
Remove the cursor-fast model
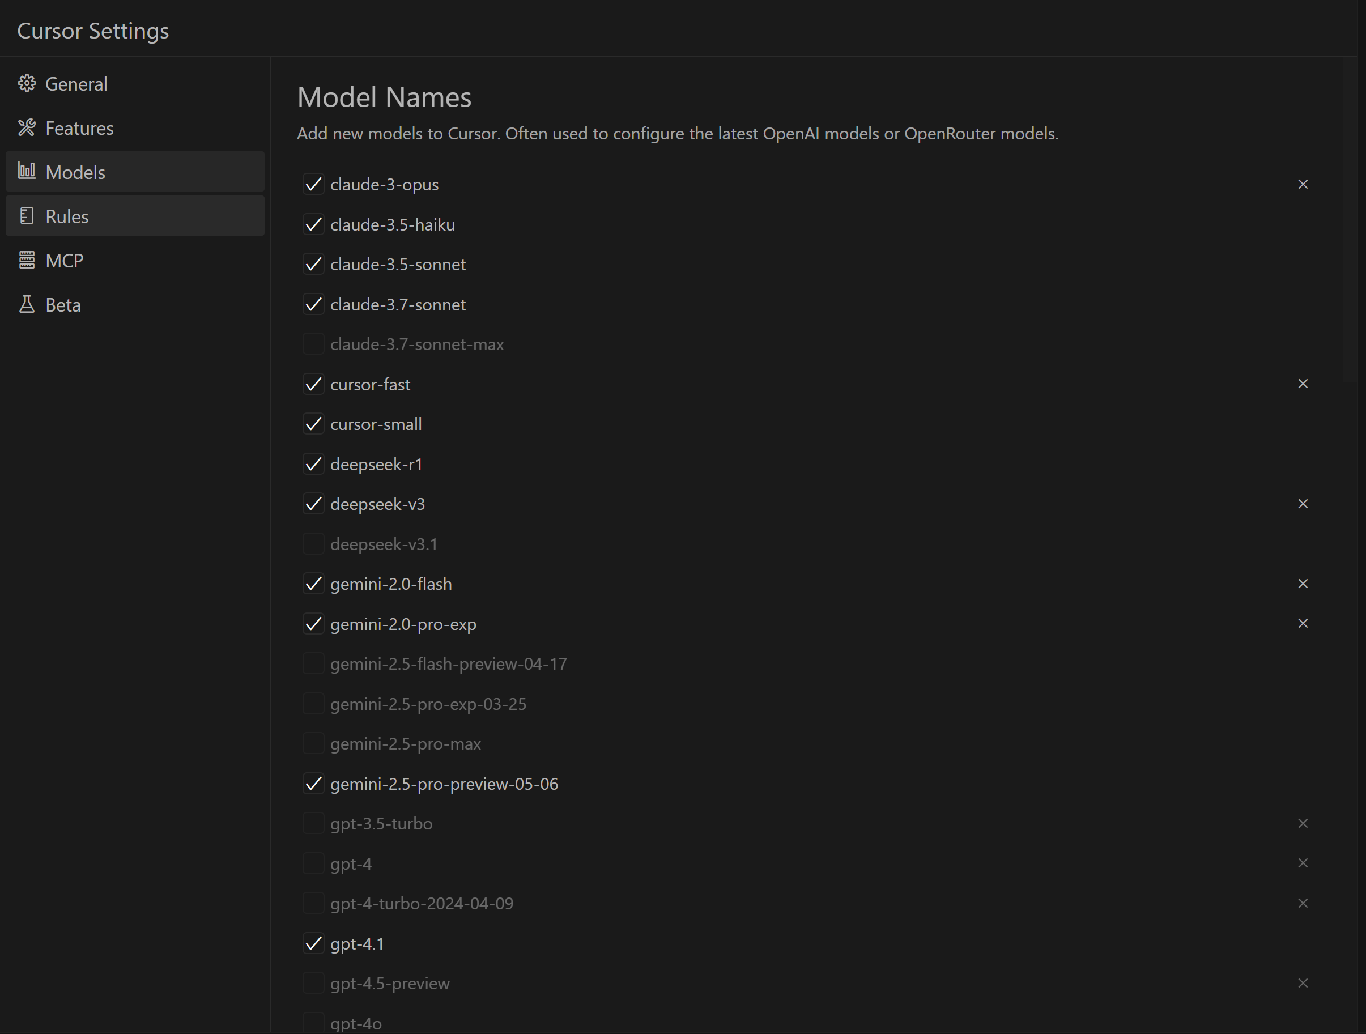click(x=1303, y=384)
